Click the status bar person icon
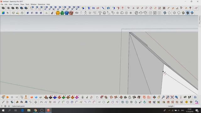 [x=9, y=106]
